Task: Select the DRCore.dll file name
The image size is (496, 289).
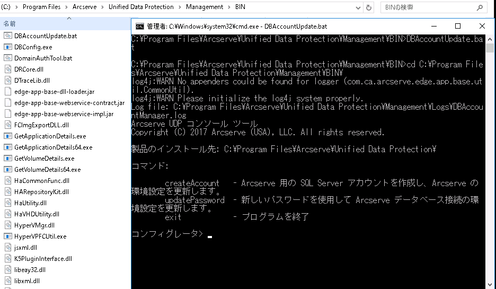Action: (29, 69)
